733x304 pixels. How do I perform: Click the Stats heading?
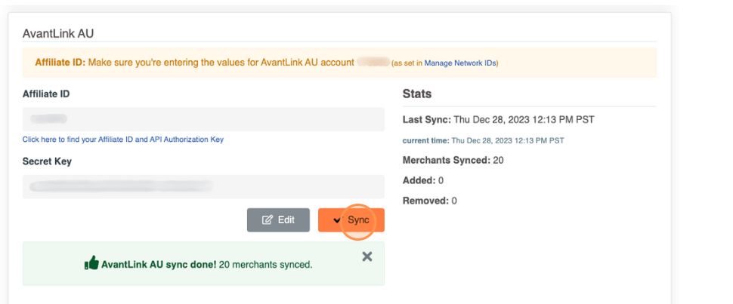click(417, 94)
